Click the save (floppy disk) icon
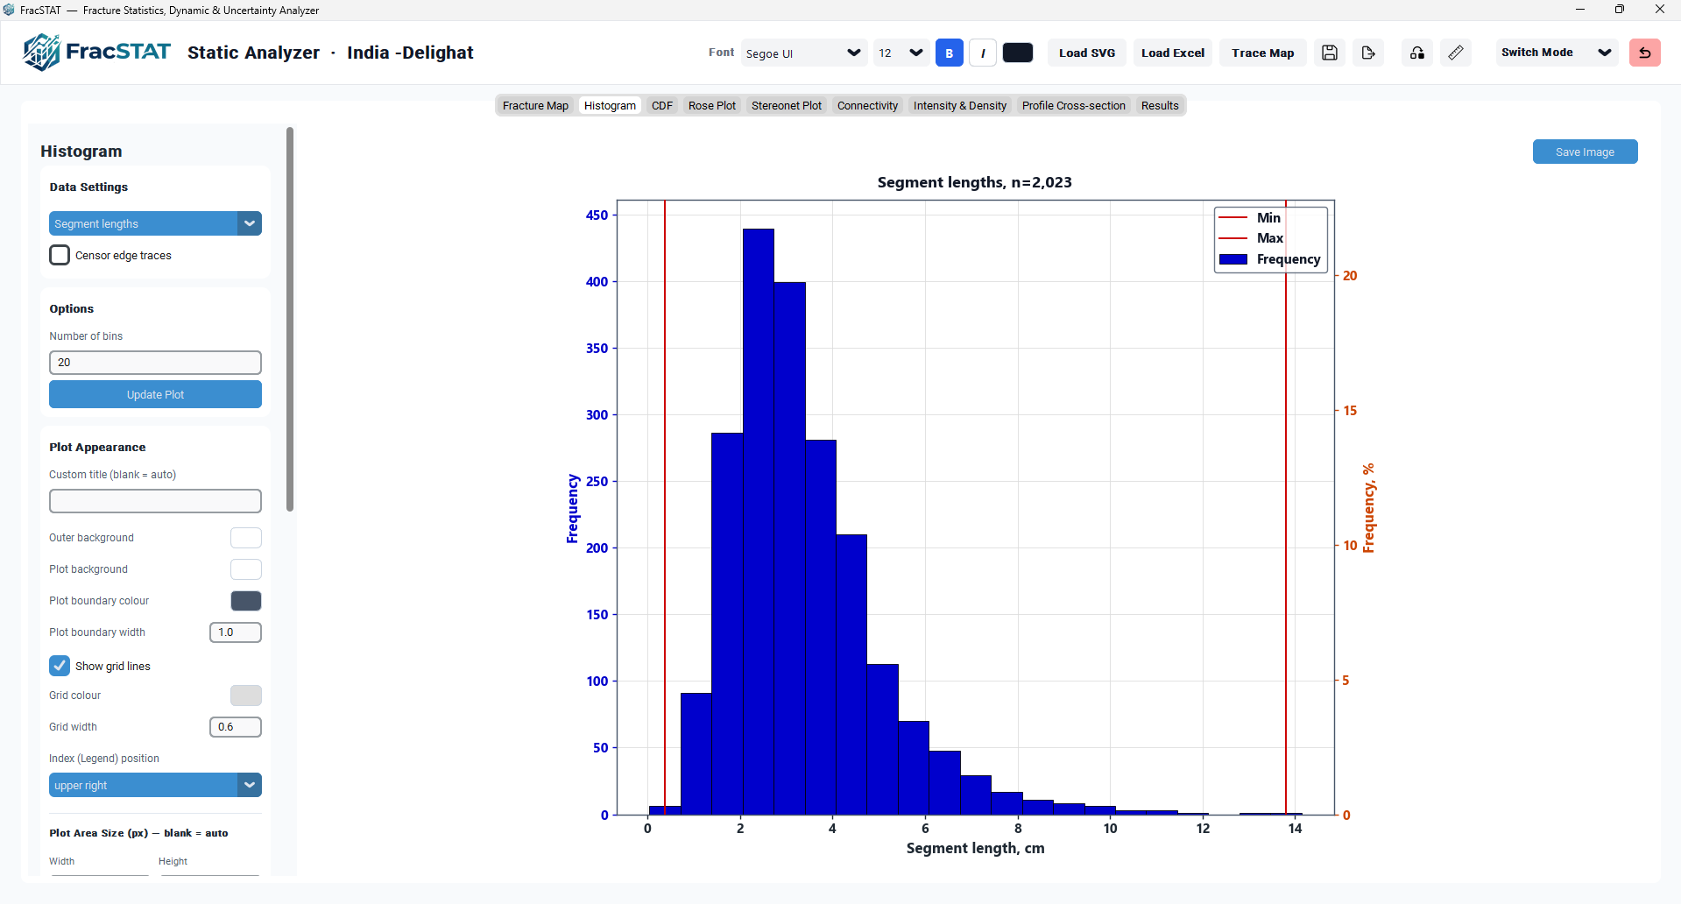The image size is (1681, 904). point(1329,53)
